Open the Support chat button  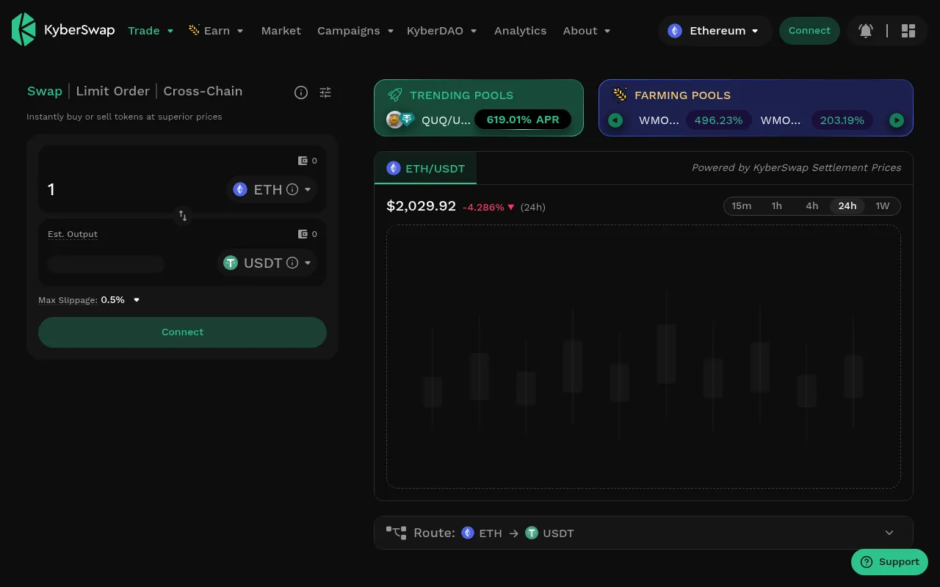(x=889, y=562)
